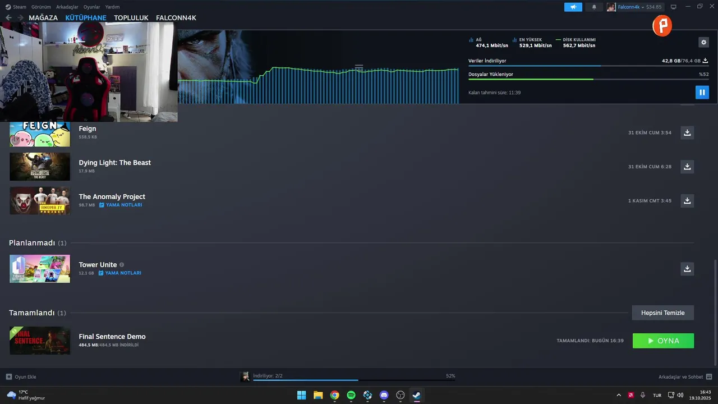The height and width of the screenshot is (404, 718).
Task: Click the Steam taskbar icon
Action: click(417, 395)
